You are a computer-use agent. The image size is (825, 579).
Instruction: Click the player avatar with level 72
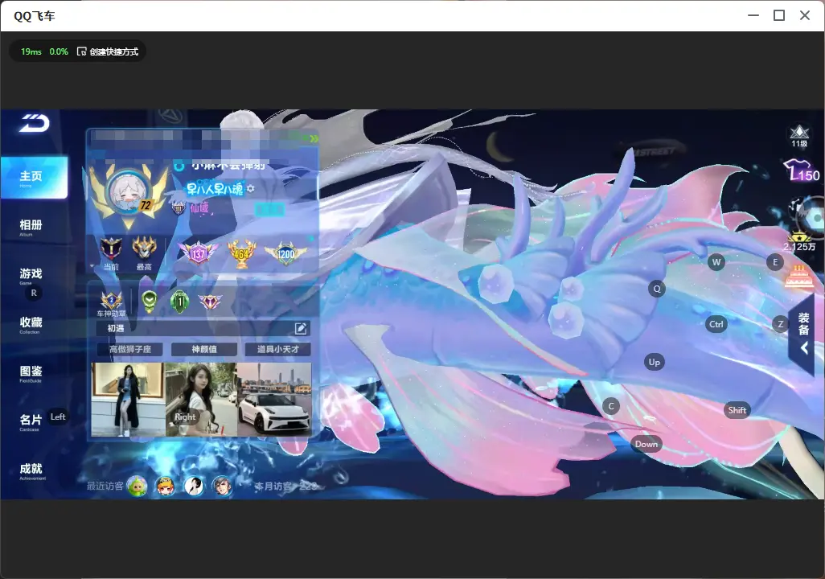129,195
